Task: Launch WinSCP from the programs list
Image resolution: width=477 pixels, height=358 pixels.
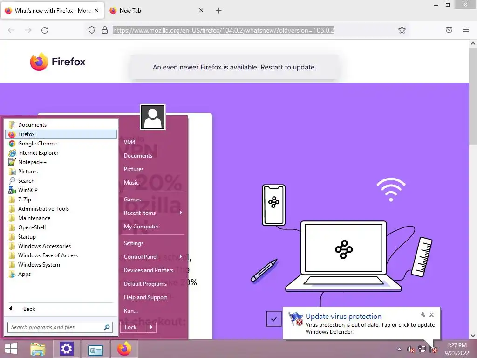Action: click(61, 190)
